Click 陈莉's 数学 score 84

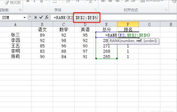click(x=64, y=56)
